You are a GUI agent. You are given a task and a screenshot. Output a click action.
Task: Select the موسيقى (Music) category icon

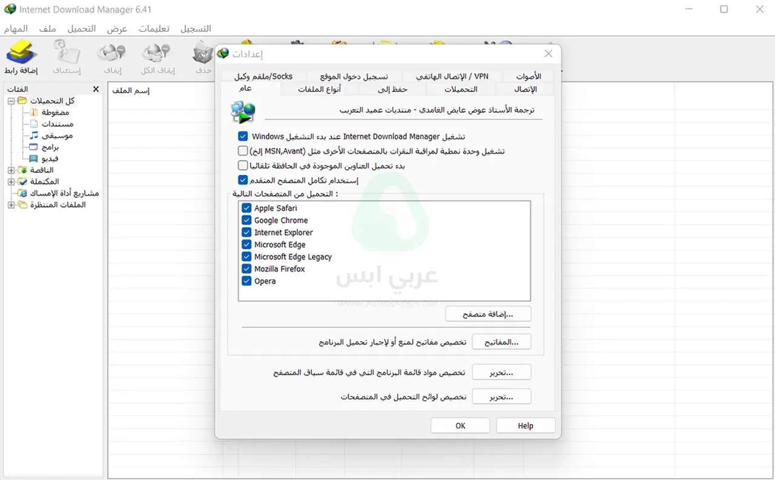(35, 135)
